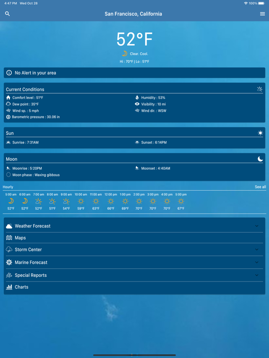Tap the Maps folded-map icon
269x358 pixels.
9,238
